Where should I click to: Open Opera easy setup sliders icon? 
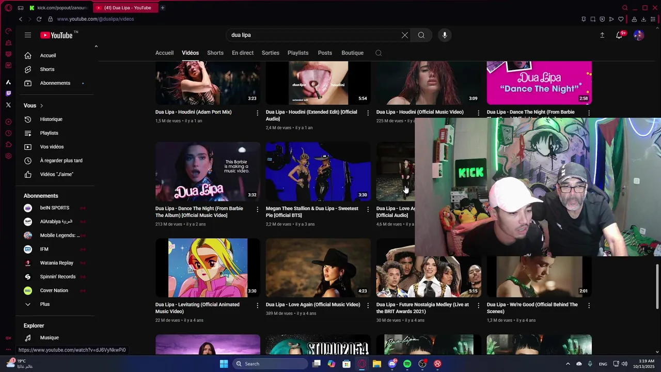(x=653, y=19)
